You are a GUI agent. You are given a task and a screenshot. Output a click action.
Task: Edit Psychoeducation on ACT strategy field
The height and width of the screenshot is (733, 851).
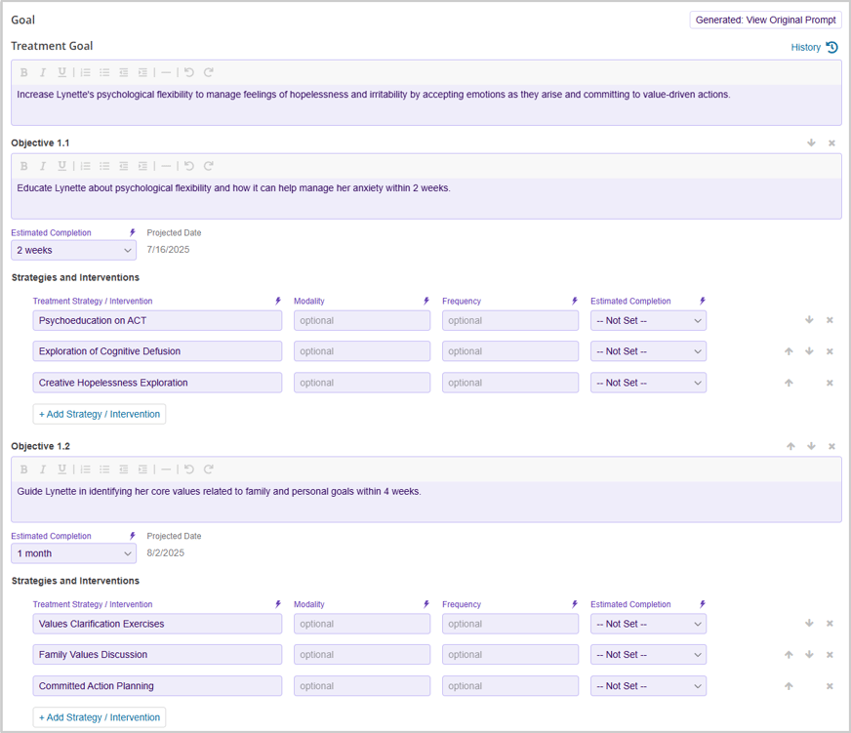[x=157, y=321]
